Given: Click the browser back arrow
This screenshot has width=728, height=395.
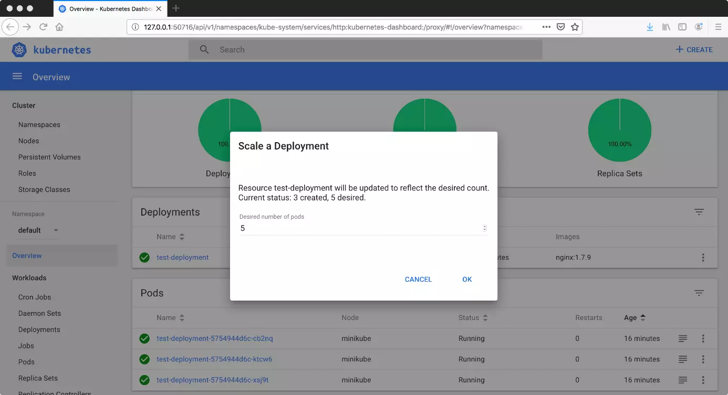Looking at the screenshot, I should point(11,27).
